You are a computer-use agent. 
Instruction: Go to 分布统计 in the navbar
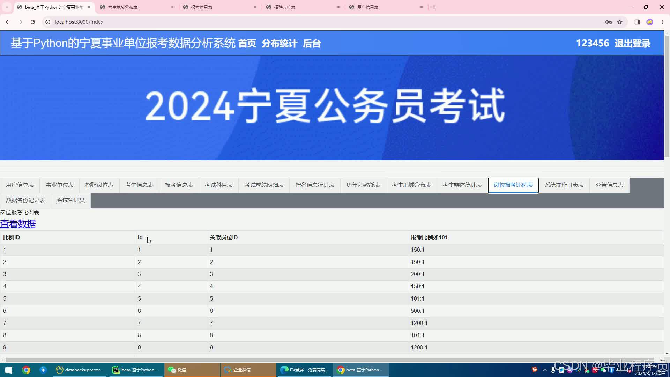[279, 43]
